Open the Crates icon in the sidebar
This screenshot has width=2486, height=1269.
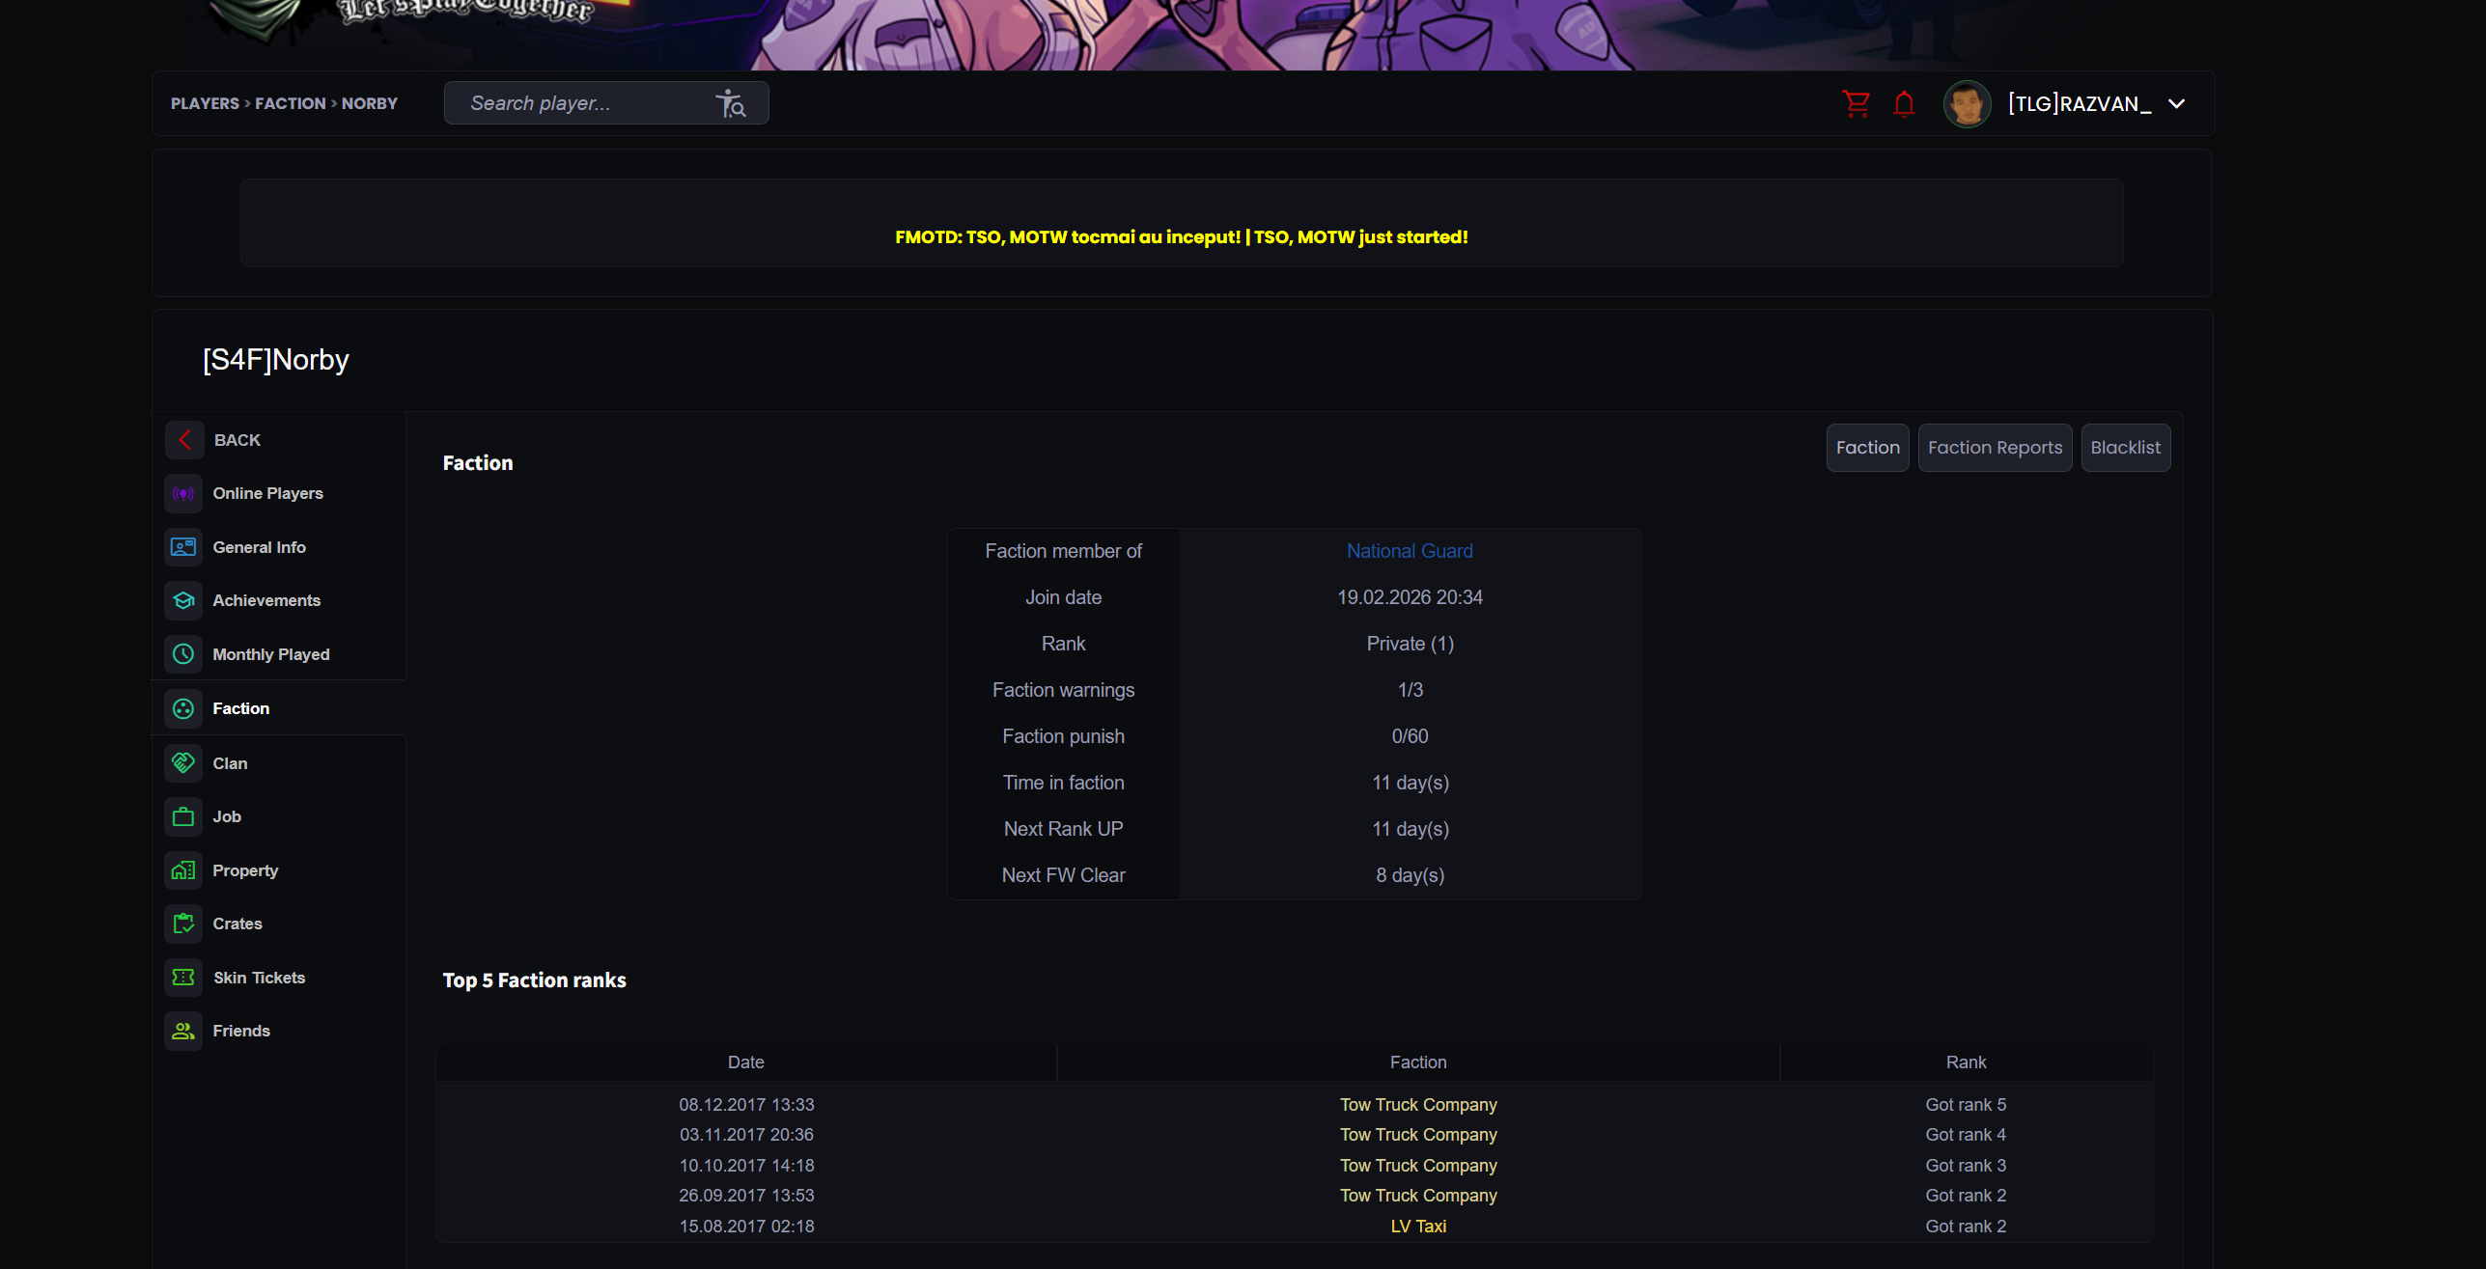point(183,924)
